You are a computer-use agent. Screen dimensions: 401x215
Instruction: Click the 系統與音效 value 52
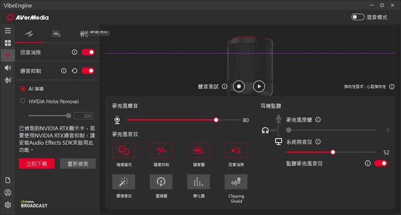pos(386,153)
